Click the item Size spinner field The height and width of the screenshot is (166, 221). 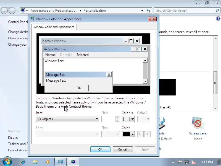tap(108, 119)
